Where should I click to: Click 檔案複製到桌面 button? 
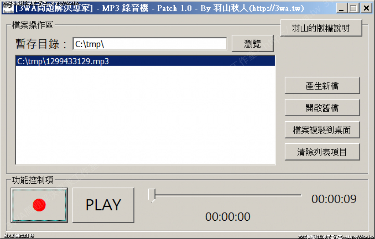(x=322, y=130)
